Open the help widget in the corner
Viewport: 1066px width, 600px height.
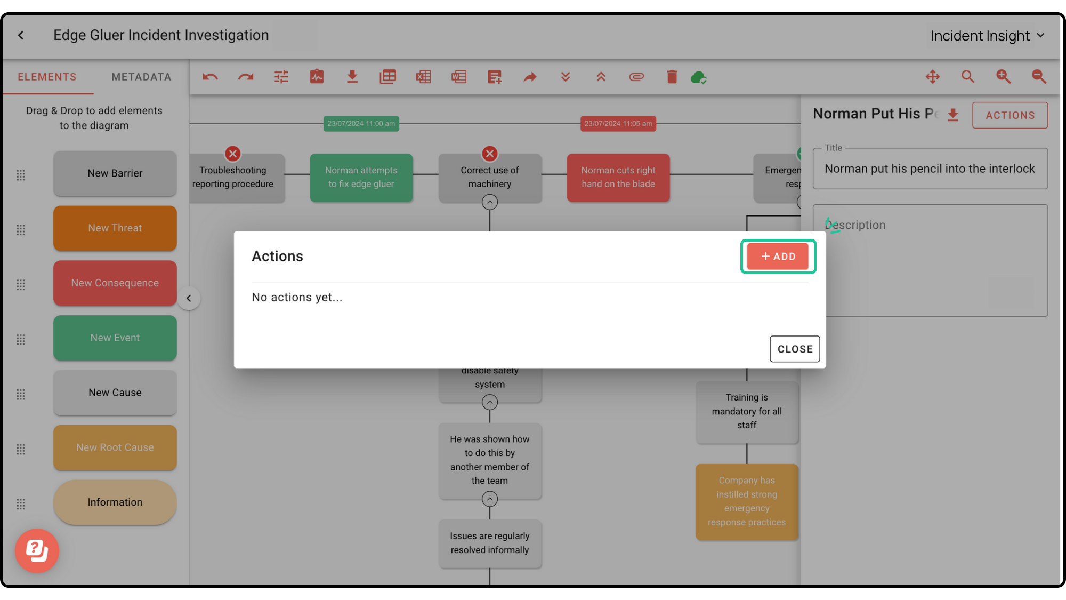[x=37, y=551]
